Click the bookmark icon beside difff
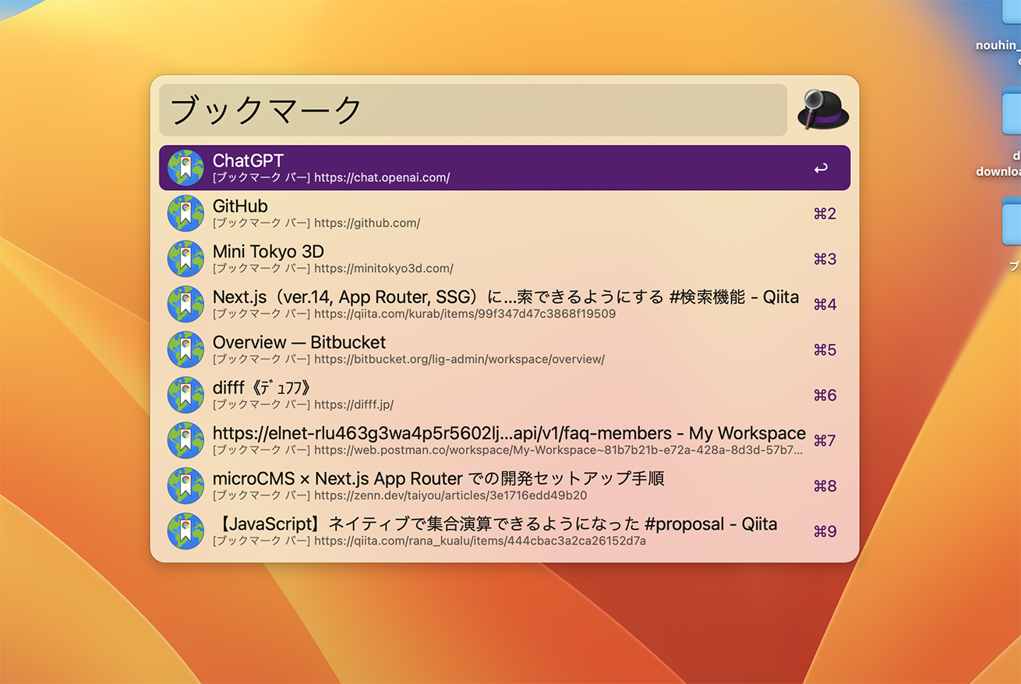This screenshot has width=1021, height=684. pos(185,395)
